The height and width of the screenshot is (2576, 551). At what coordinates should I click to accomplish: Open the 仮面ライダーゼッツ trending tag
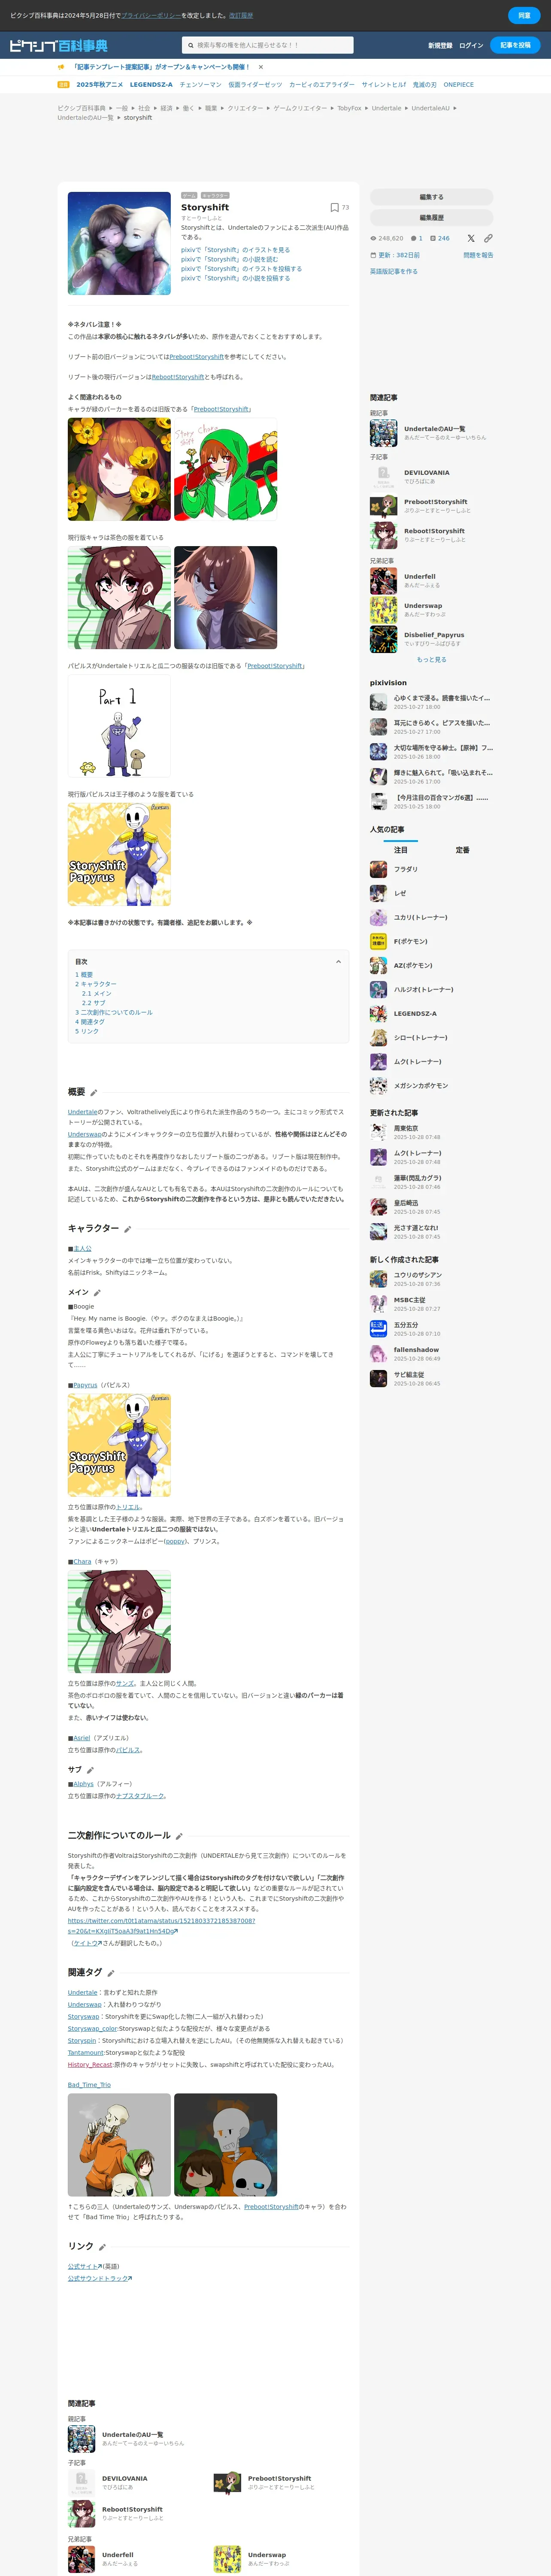click(255, 85)
